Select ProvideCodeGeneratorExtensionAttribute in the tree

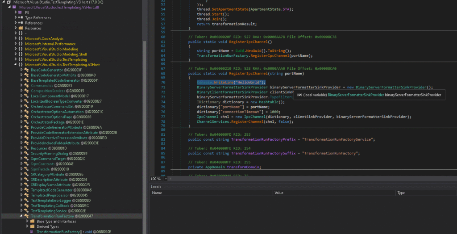[74, 133]
